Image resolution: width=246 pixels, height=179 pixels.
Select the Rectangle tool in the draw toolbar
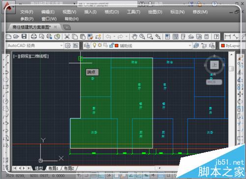click(6, 87)
